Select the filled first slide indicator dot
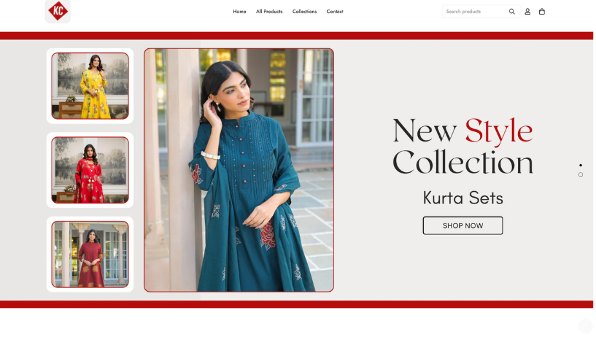 [581, 165]
